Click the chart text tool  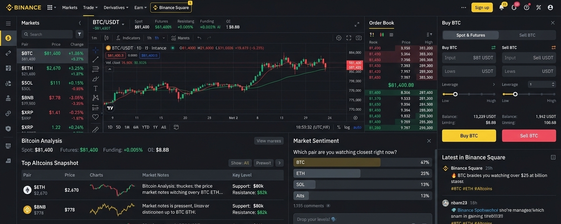click(95, 88)
